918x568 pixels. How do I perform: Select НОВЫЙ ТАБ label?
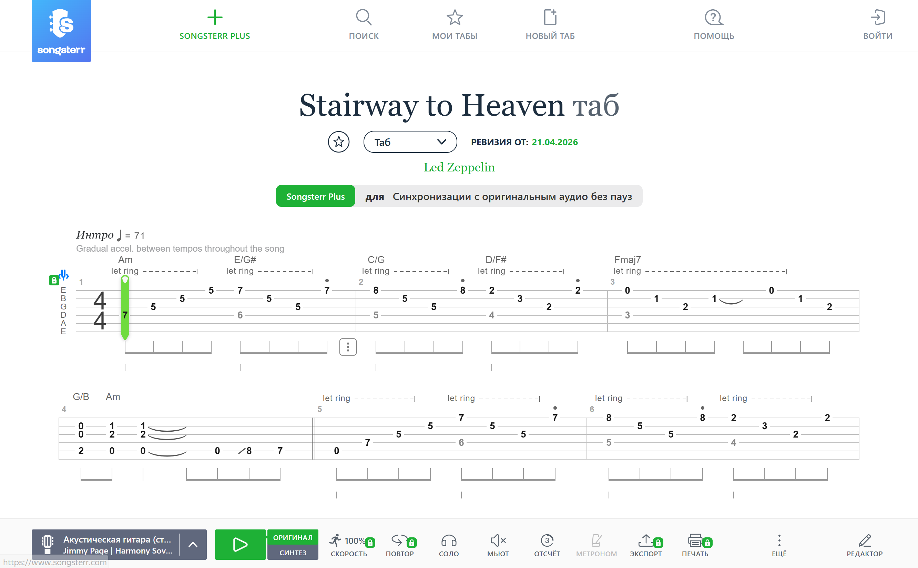(550, 36)
